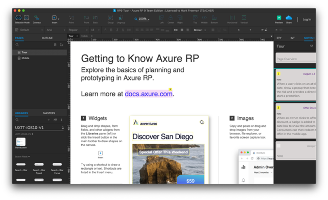Click the Share cloud icon
Image resolution: width=328 pixels, height=200 pixels.
[289, 18]
